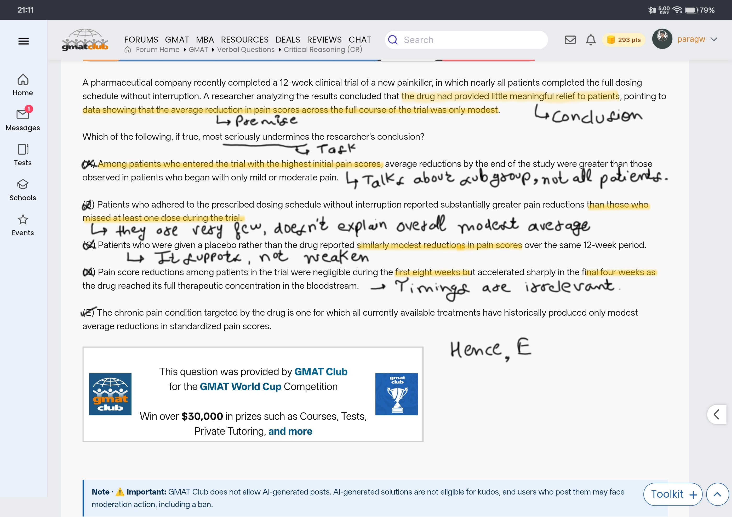Click the 21:11 clock in status bar
This screenshot has width=732, height=517.
26,10
